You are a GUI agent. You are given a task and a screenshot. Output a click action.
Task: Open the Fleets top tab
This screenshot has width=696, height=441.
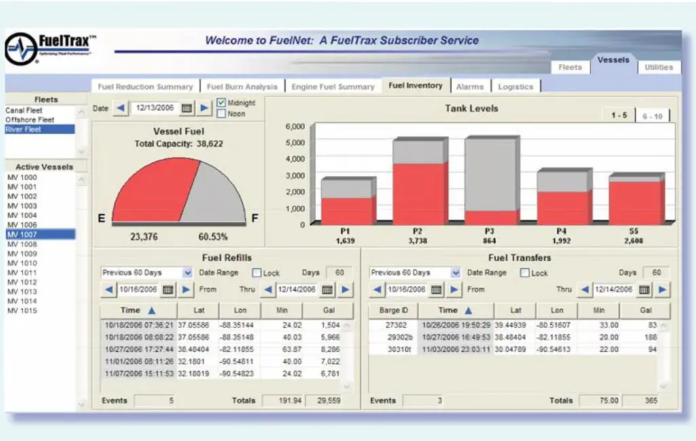[x=570, y=67]
